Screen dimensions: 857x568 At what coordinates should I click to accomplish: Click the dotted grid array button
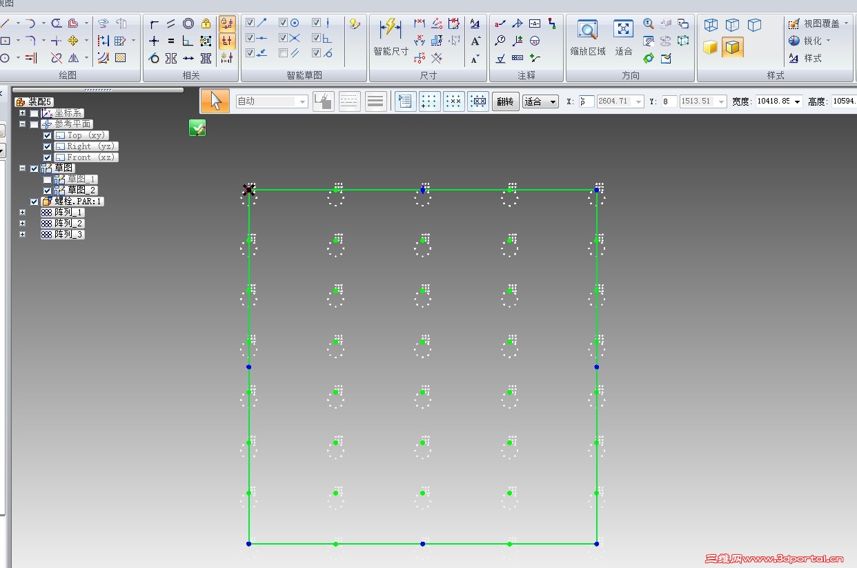coord(429,101)
